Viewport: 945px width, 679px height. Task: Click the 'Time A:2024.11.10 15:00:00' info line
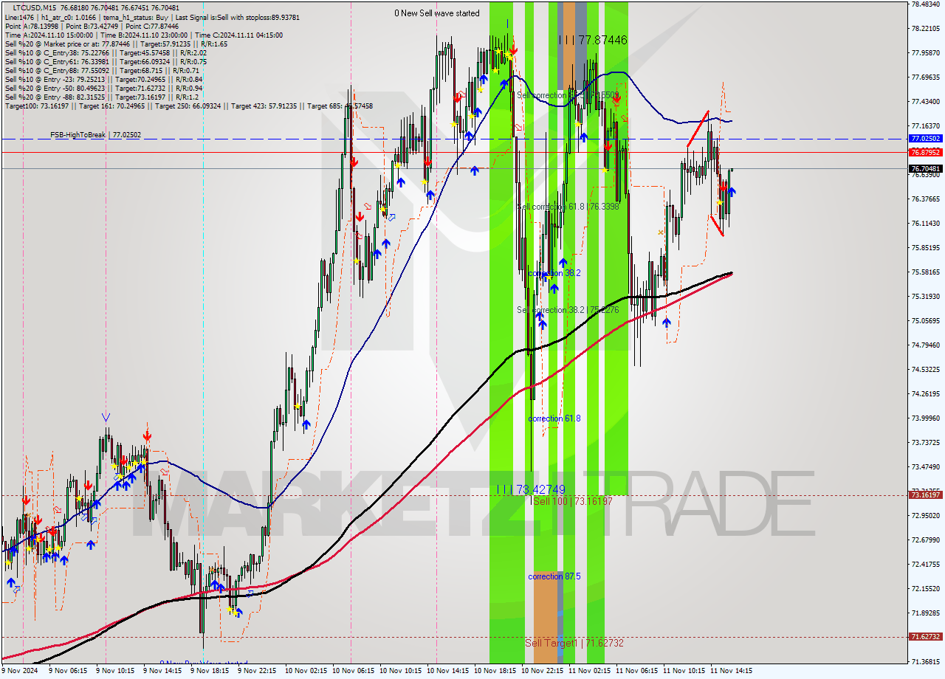(x=144, y=35)
